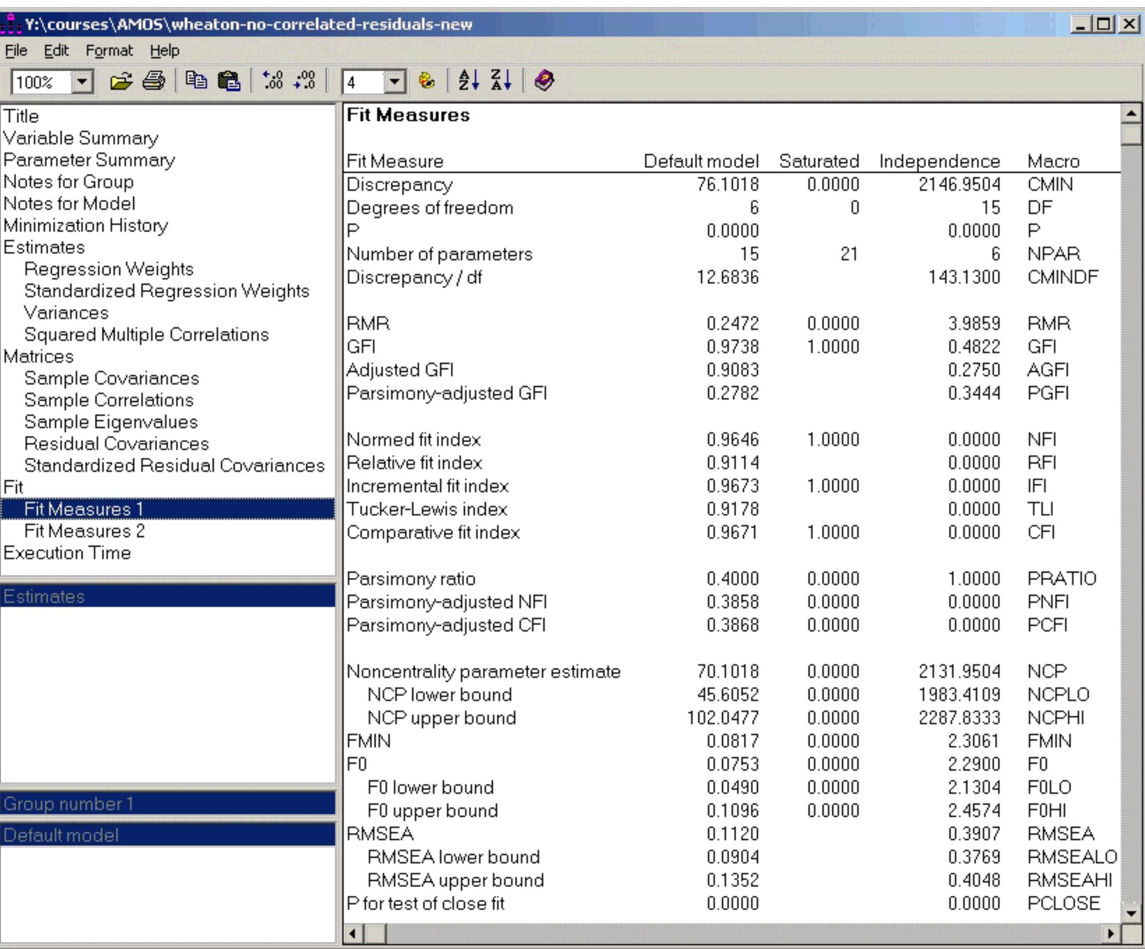This screenshot has width=1145, height=949.
Task: Open help with the purple book icon
Action: point(544,81)
